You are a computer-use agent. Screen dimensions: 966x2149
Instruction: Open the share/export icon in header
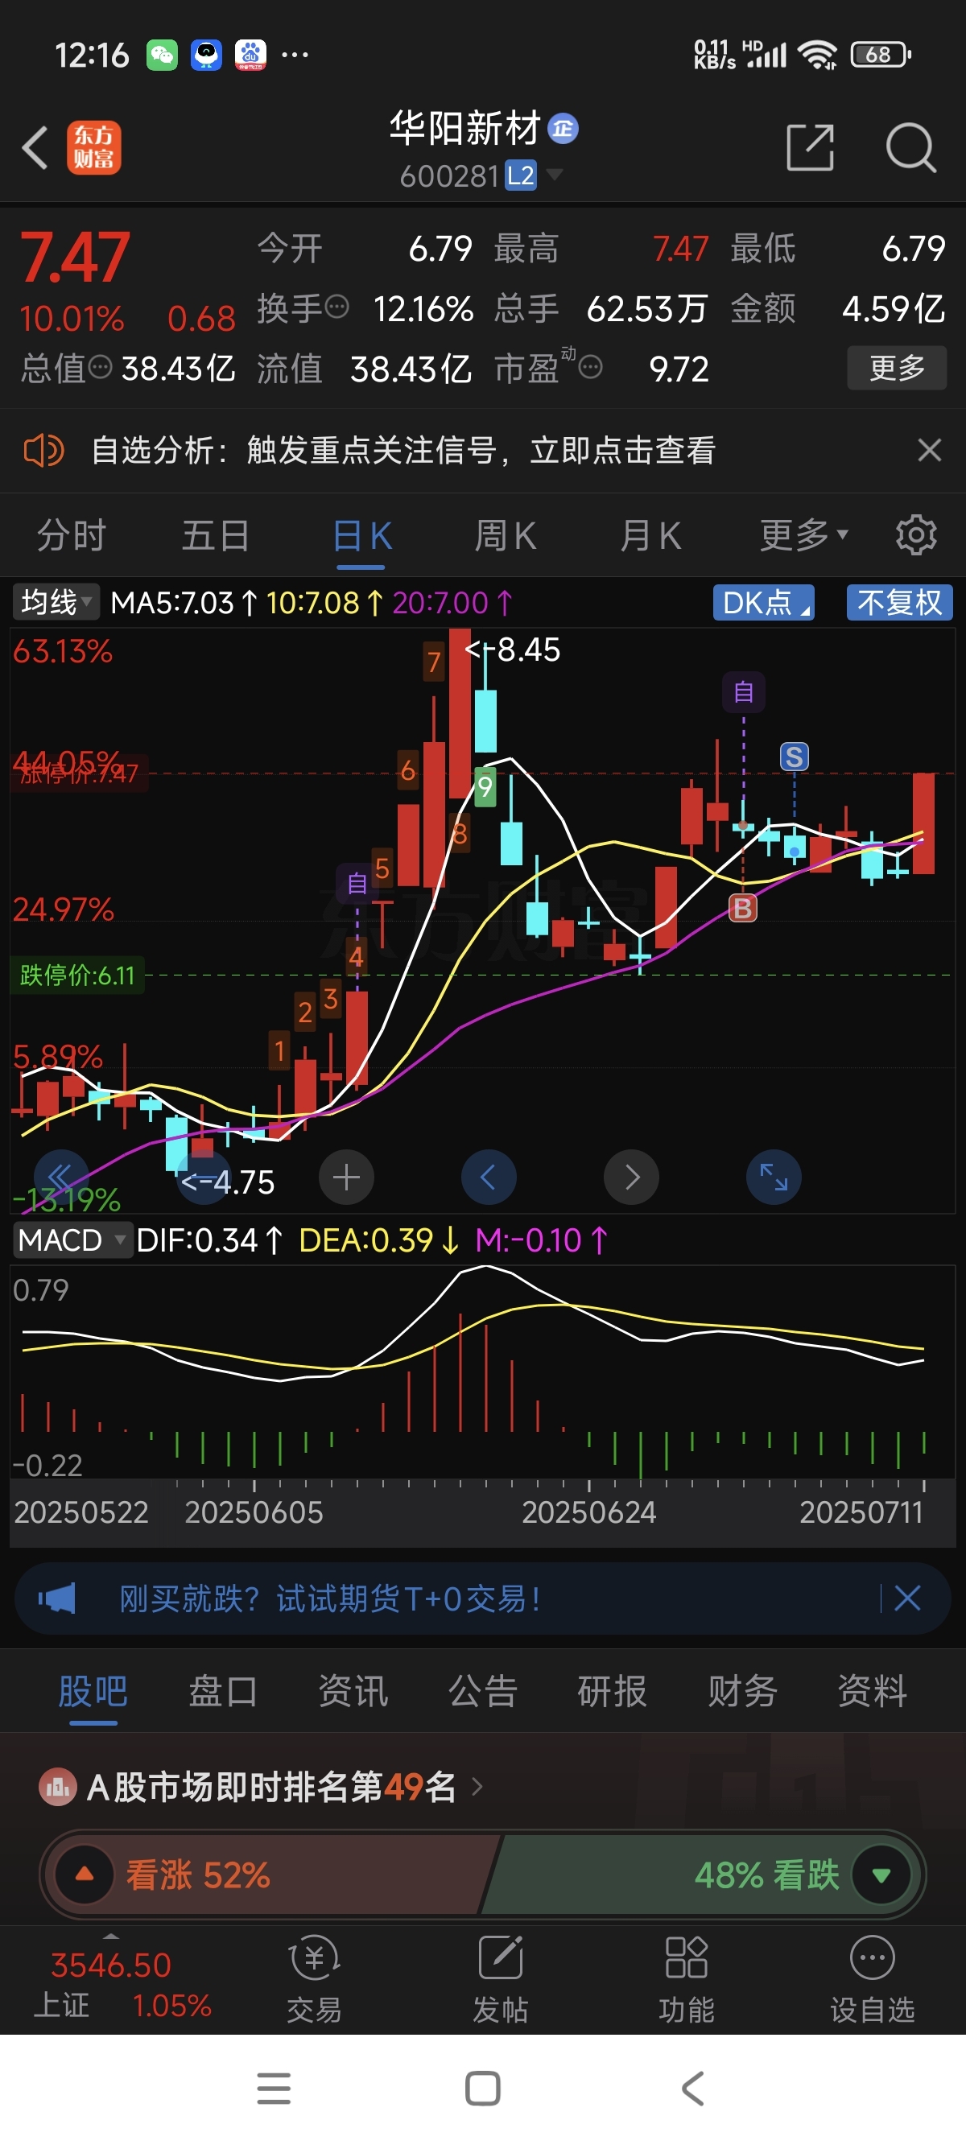[810, 147]
